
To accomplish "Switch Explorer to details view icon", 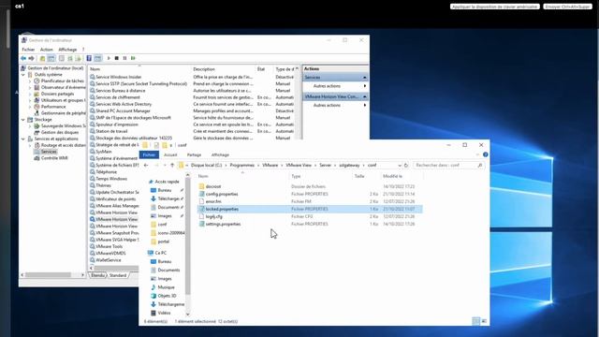I will point(475,321).
